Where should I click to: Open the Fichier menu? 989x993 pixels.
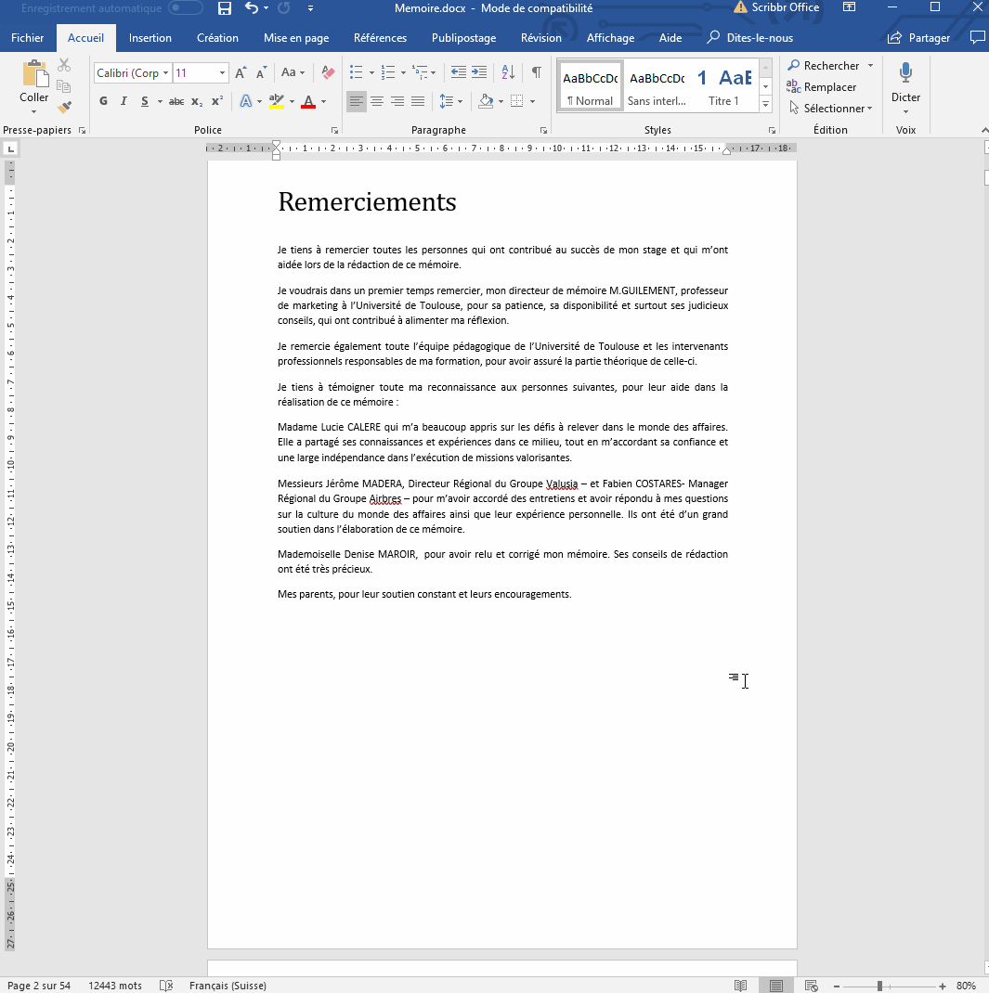27,38
